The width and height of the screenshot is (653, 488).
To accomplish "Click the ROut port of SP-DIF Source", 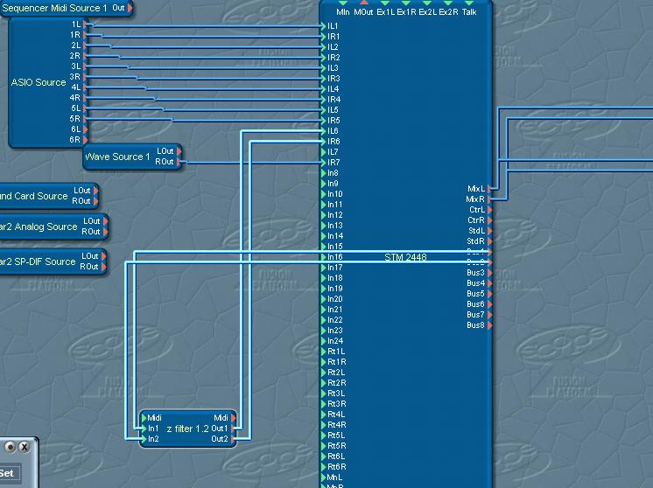I will (x=103, y=267).
